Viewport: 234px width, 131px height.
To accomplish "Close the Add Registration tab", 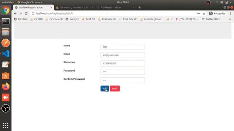I will pyautogui.click(x=133, y=7).
